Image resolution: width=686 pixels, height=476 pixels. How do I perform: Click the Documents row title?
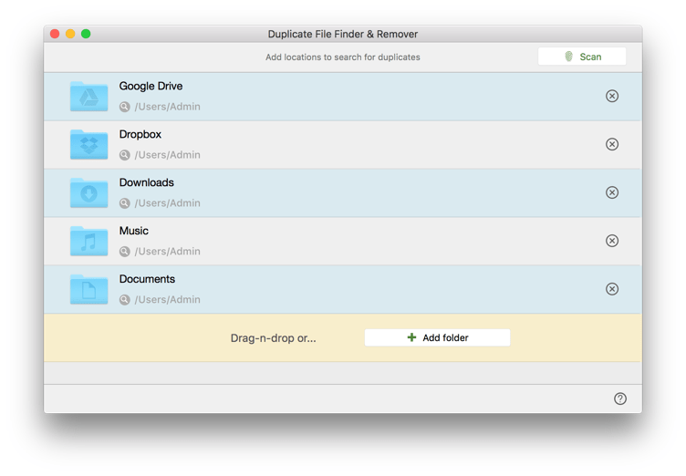(x=147, y=279)
